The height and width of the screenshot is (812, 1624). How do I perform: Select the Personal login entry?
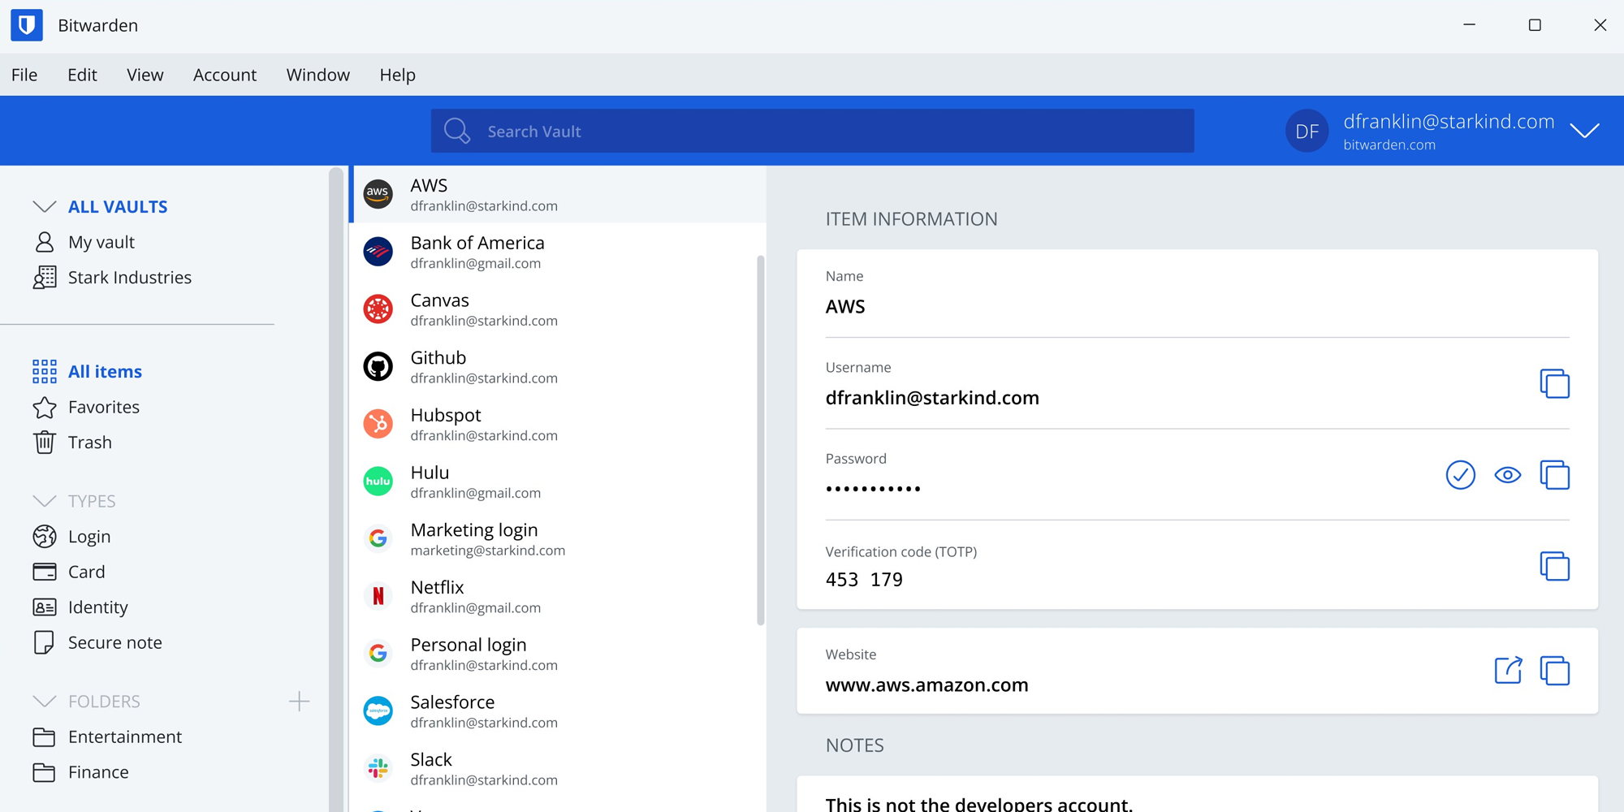point(558,654)
